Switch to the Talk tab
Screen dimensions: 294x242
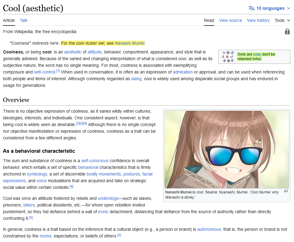click(x=23, y=20)
